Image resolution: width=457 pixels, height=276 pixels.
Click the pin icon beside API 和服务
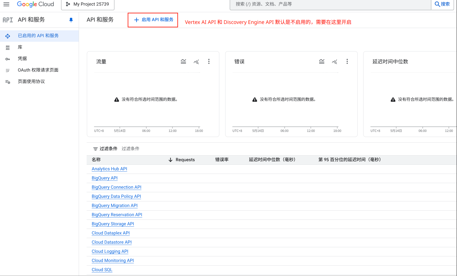(x=71, y=20)
